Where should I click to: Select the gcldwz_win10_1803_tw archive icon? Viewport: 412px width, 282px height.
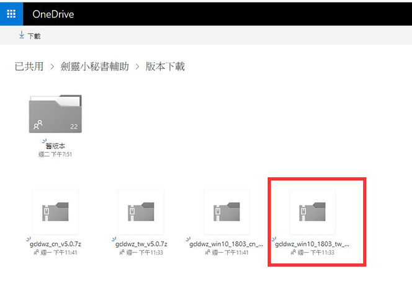pos(312,212)
